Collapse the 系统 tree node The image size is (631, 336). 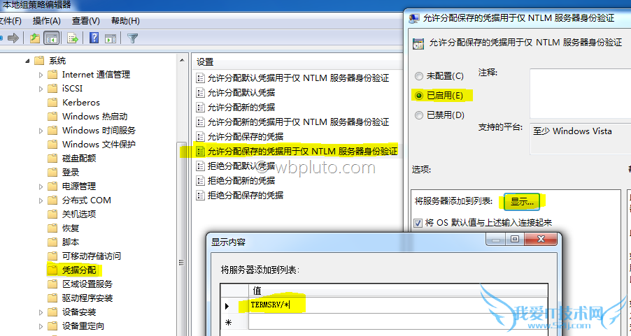(x=27, y=61)
